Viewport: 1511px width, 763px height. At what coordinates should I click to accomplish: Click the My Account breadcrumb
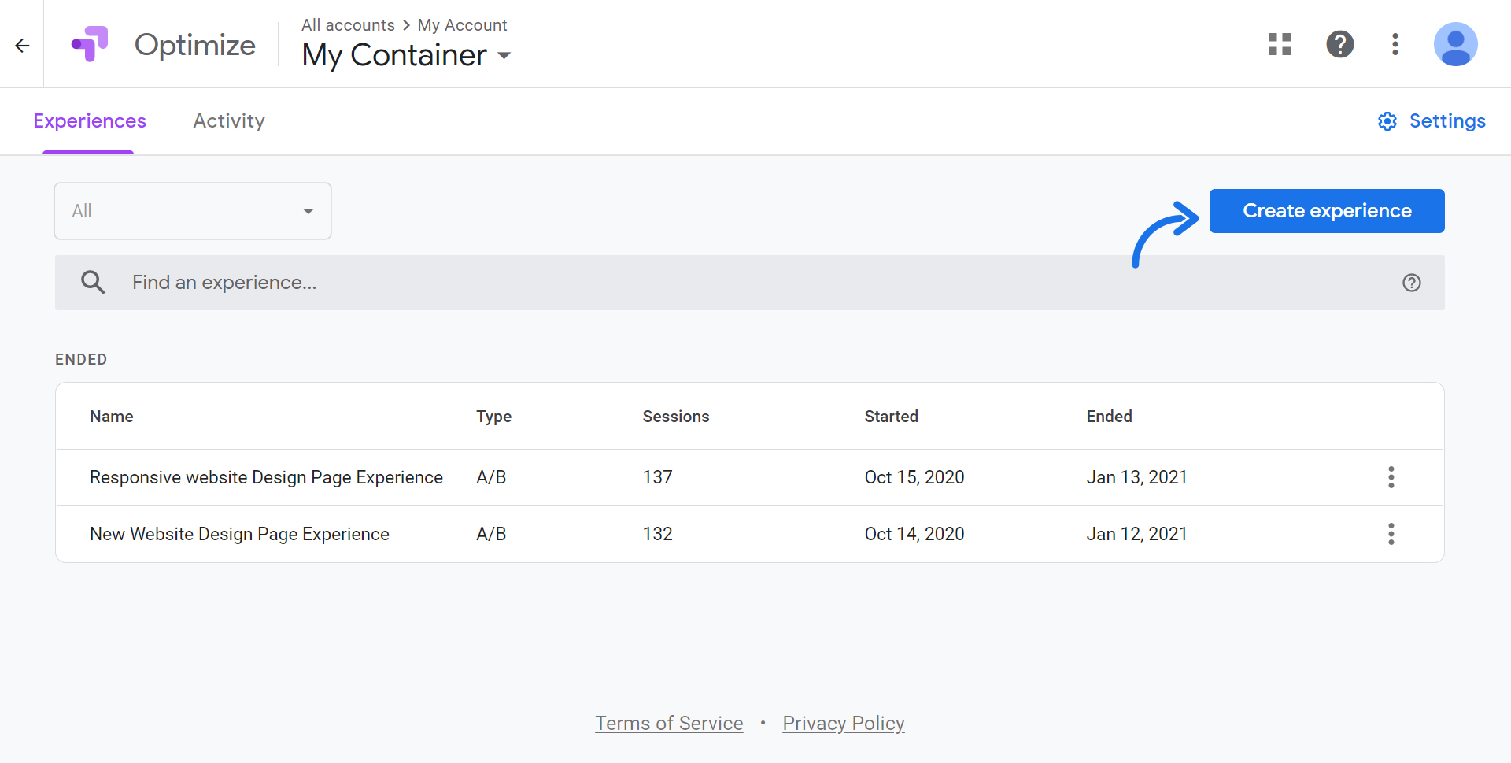462,25
